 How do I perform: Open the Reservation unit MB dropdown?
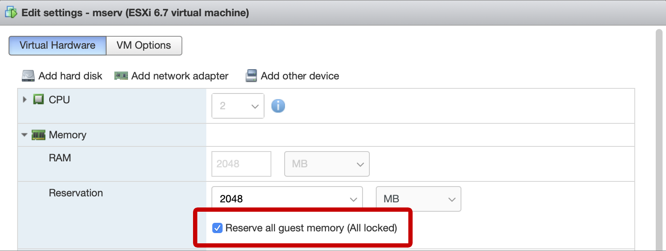pyautogui.click(x=418, y=199)
